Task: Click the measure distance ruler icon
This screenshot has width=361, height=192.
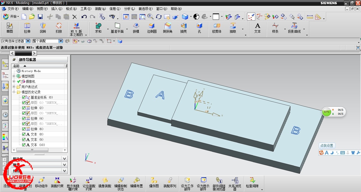Action: pos(310,17)
